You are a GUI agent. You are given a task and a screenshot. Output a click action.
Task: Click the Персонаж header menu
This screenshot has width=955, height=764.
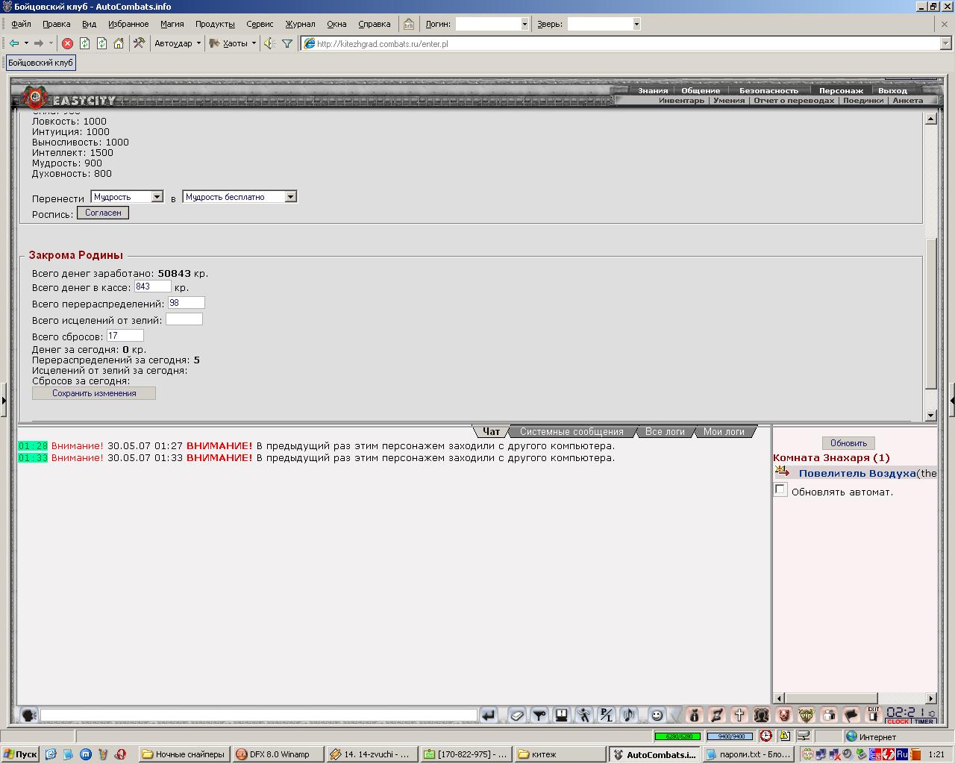click(x=841, y=90)
